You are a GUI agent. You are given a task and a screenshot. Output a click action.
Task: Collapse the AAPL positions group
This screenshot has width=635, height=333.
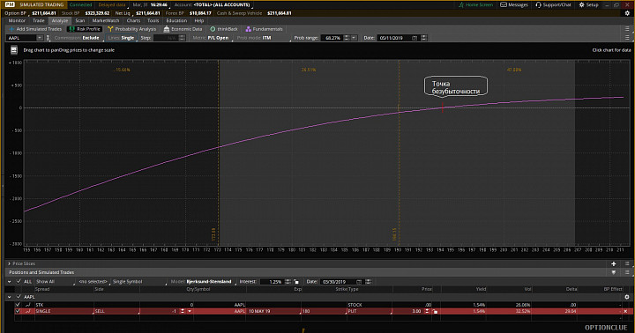(x=10, y=297)
